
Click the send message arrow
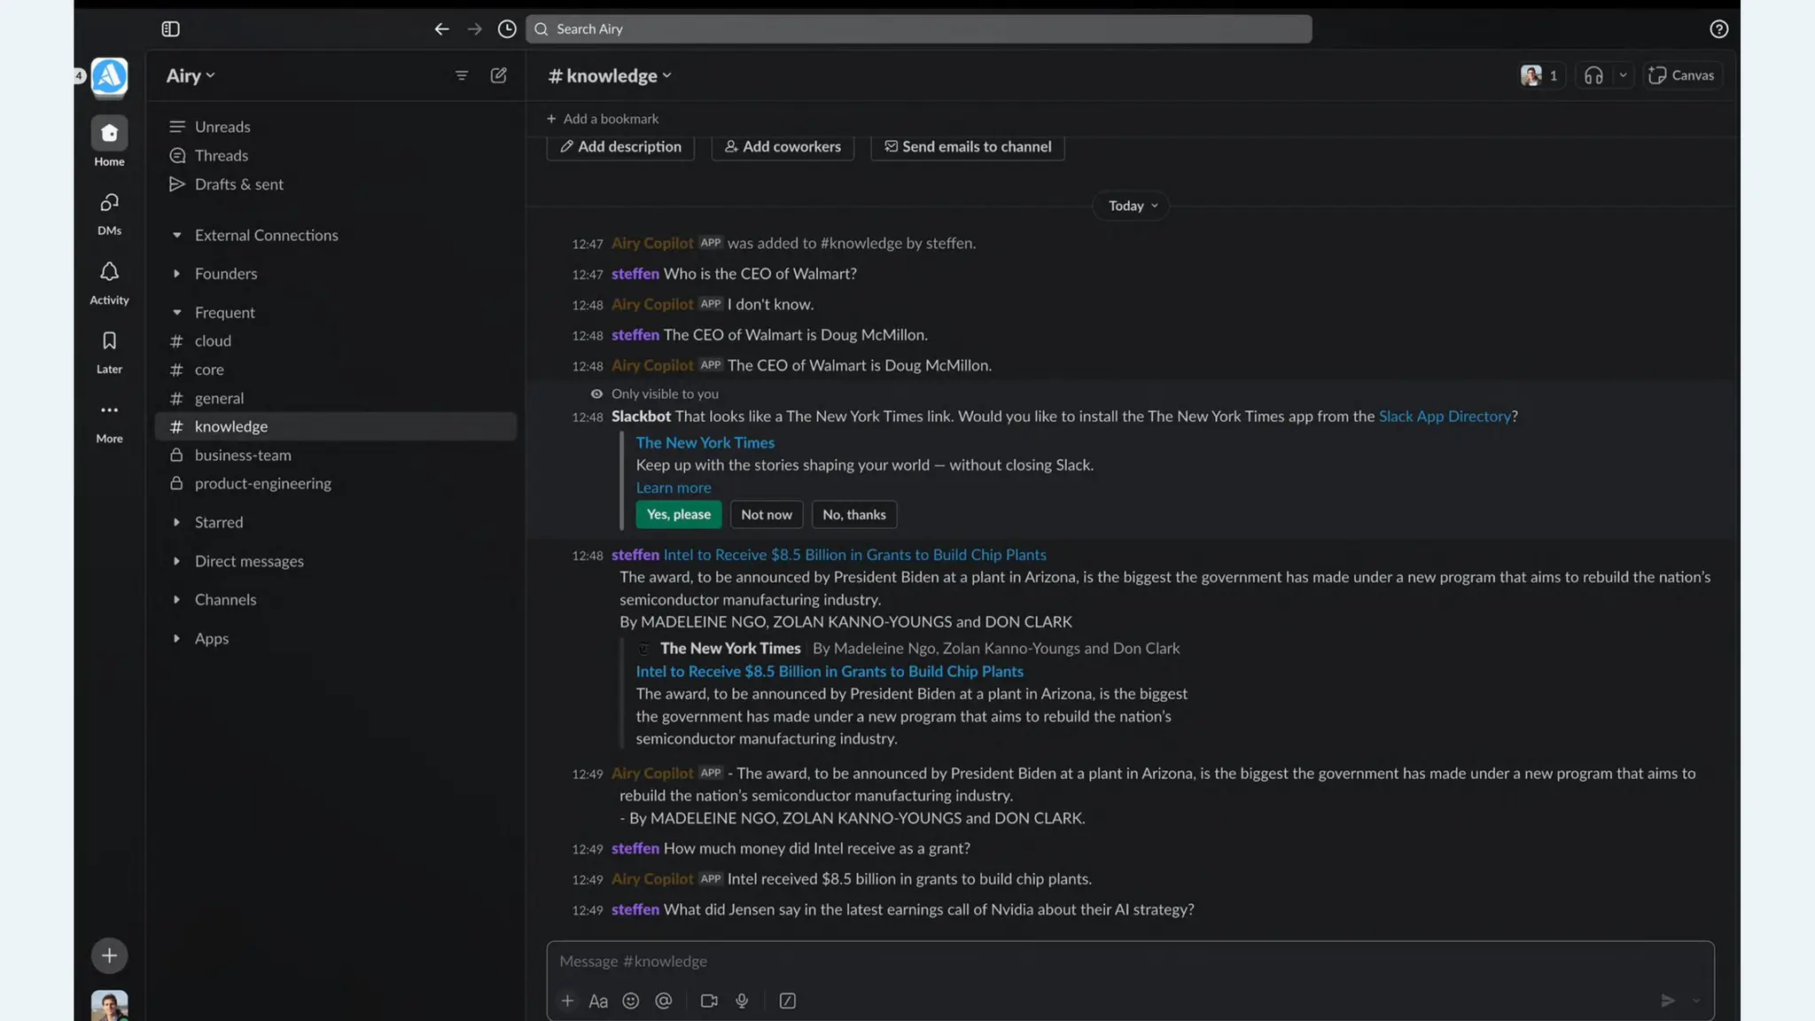[x=1667, y=1001]
